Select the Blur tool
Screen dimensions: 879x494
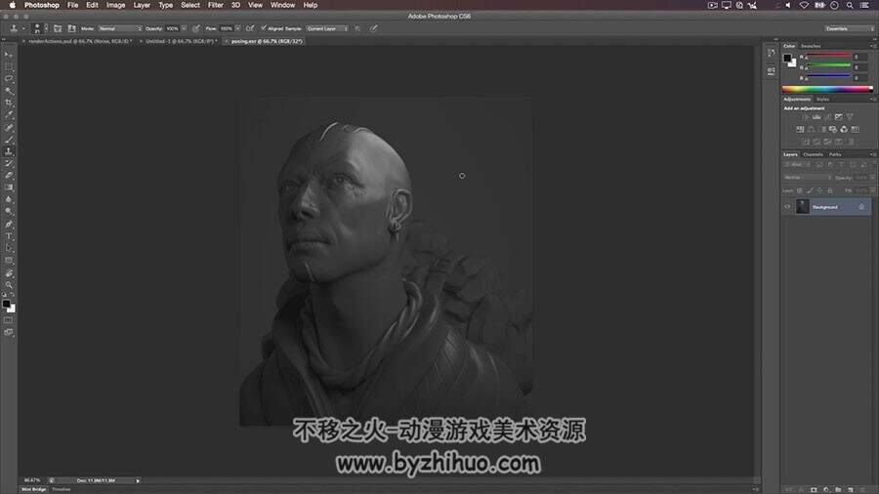pos(9,200)
